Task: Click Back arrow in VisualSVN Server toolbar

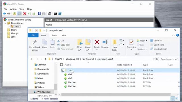Action: tap(5, 14)
